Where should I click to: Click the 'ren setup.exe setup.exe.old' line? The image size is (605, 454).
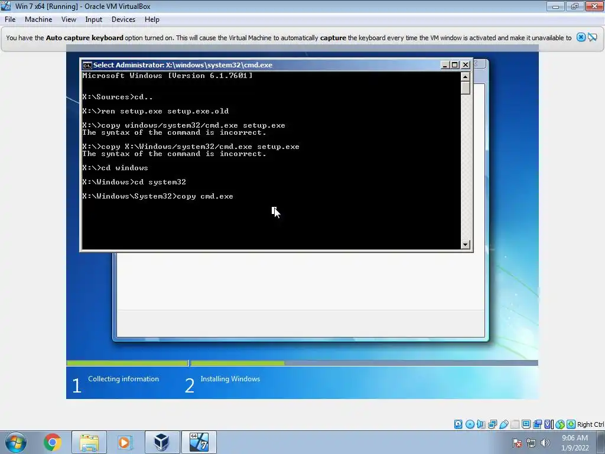155,111
